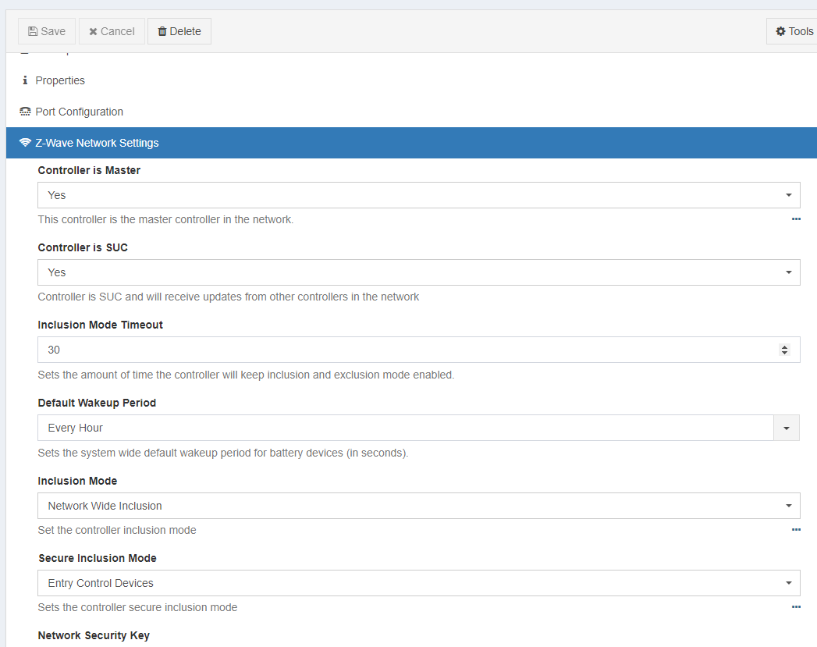Click the ellipsis under Controller is Master
This screenshot has height=647, width=817.
[796, 219]
